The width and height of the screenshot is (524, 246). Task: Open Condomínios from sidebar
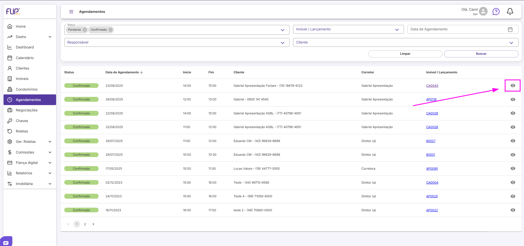click(30, 89)
